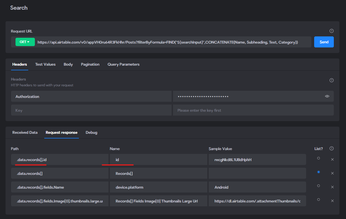Edit the fields.Image[0].thumbnails.large path field

pos(60,201)
